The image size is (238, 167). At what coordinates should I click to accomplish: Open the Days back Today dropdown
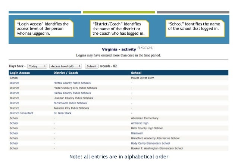click(x=37, y=66)
